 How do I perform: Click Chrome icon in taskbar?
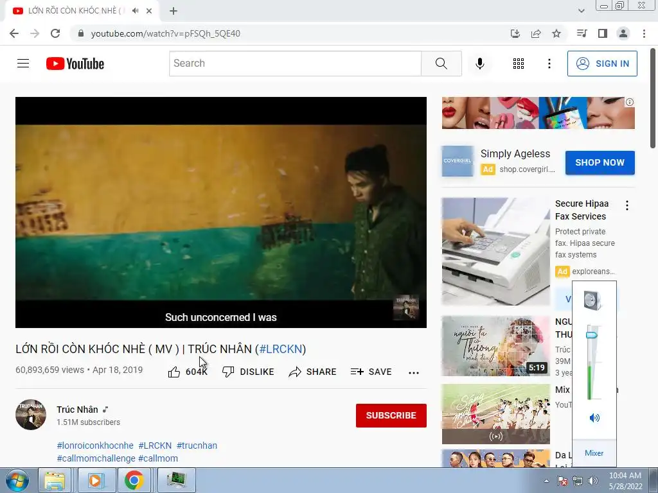(x=134, y=480)
